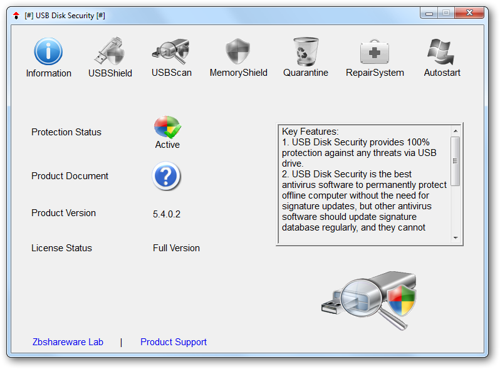Click the Product Version label
Screen dimensions: 500x369
63,213
